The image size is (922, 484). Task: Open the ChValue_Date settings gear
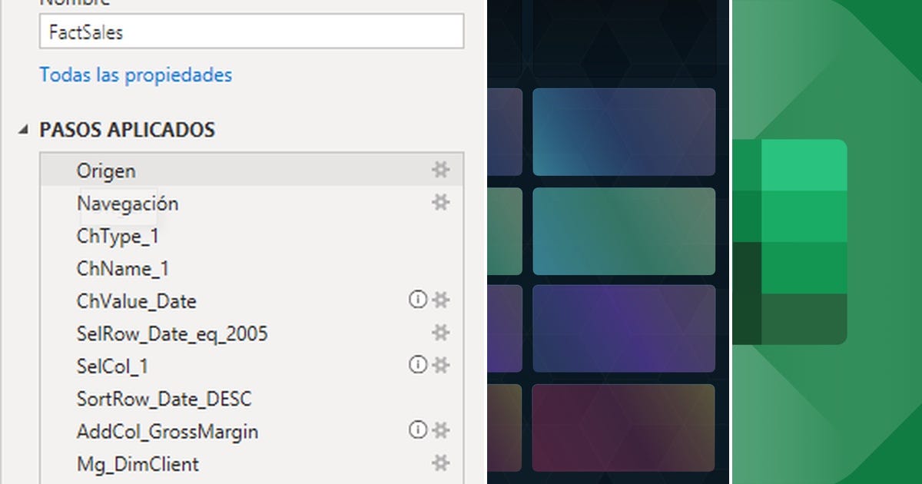440,301
